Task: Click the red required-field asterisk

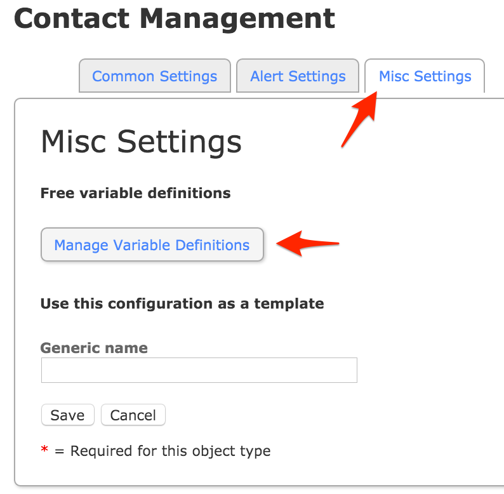Action: [x=44, y=451]
